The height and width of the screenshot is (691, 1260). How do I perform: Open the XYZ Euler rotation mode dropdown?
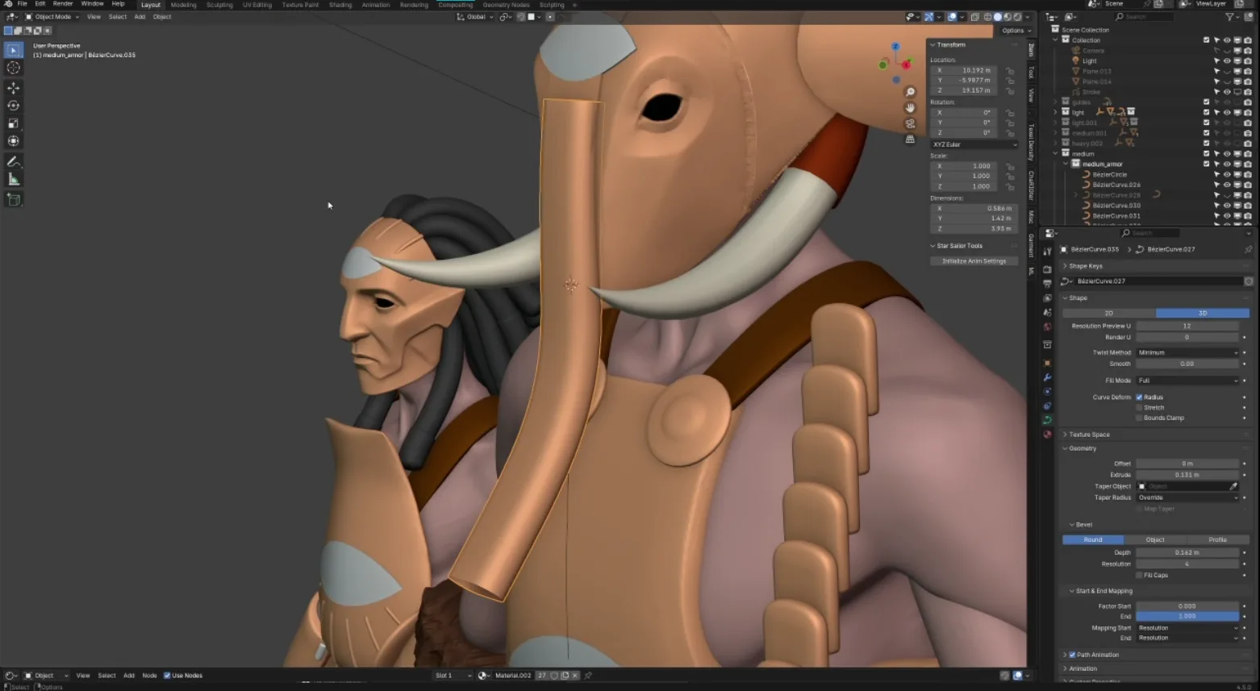click(x=974, y=144)
